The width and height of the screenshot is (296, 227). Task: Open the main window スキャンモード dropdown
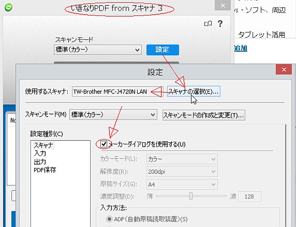pos(98,50)
